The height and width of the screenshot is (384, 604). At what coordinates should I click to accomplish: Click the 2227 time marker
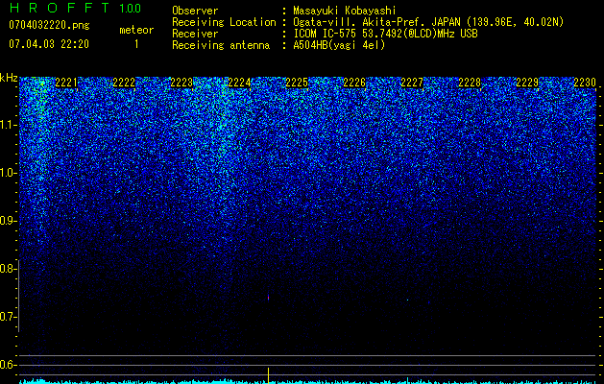(412, 83)
